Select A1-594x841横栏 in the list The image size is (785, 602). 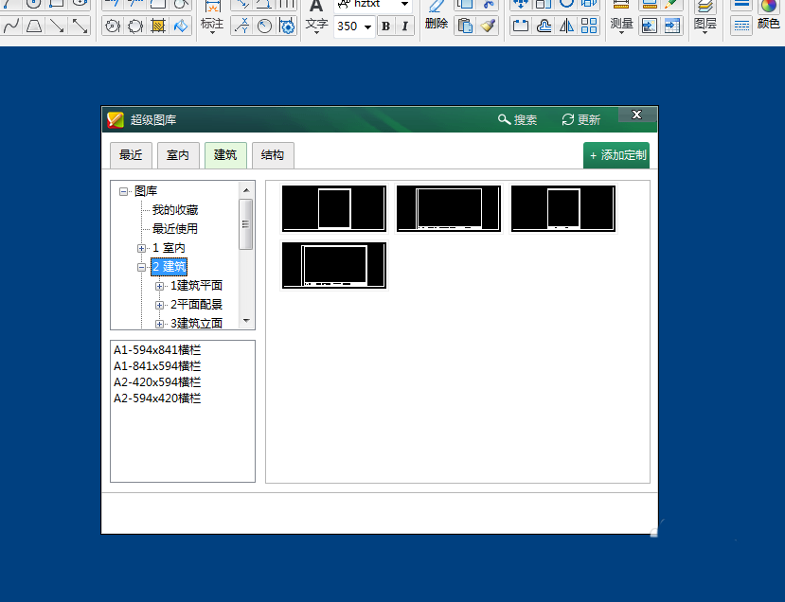[x=157, y=350]
